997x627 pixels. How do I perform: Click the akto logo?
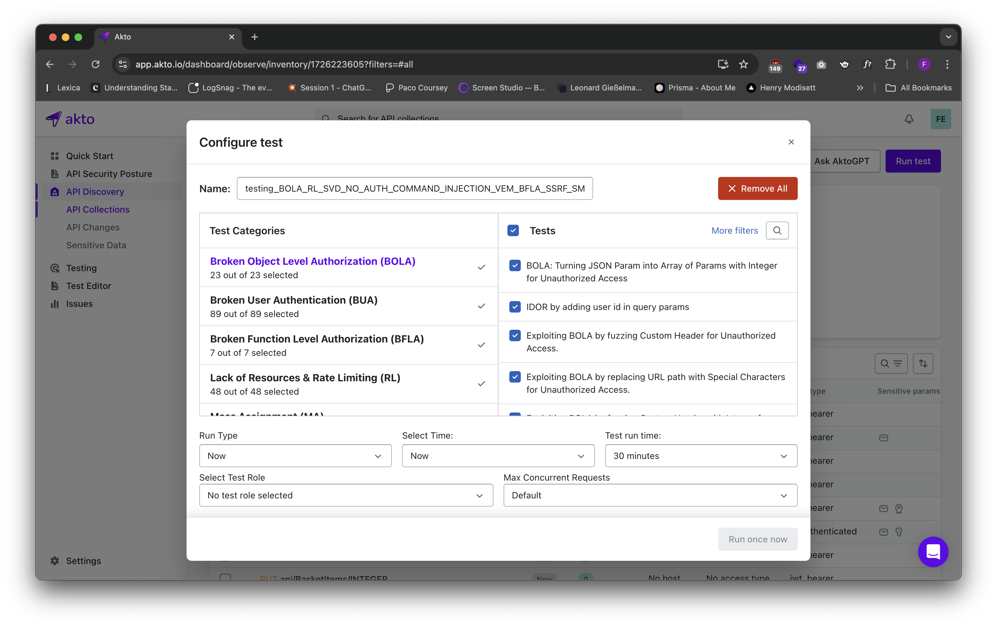(x=70, y=119)
